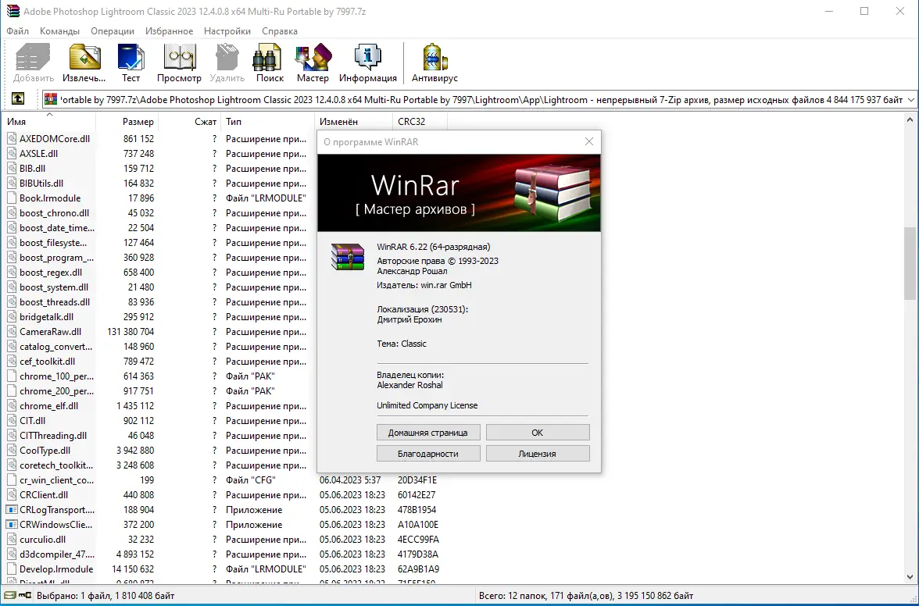Sort by the Изменён column header
Screen dimensions: 919x606
coord(353,122)
